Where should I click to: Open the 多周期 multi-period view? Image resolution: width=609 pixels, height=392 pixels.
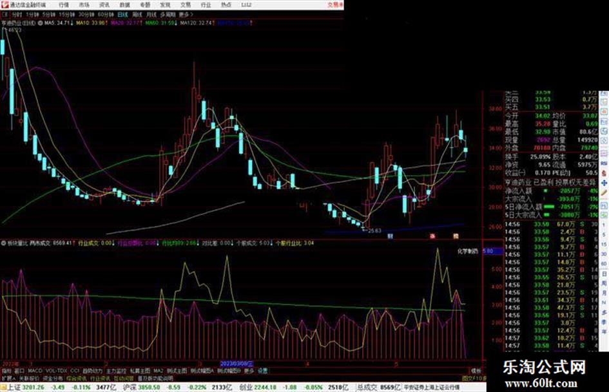click(168, 15)
